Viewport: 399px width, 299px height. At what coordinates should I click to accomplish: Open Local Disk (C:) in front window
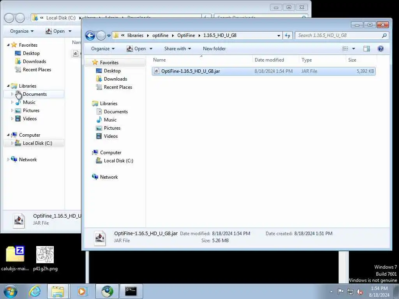(x=118, y=161)
